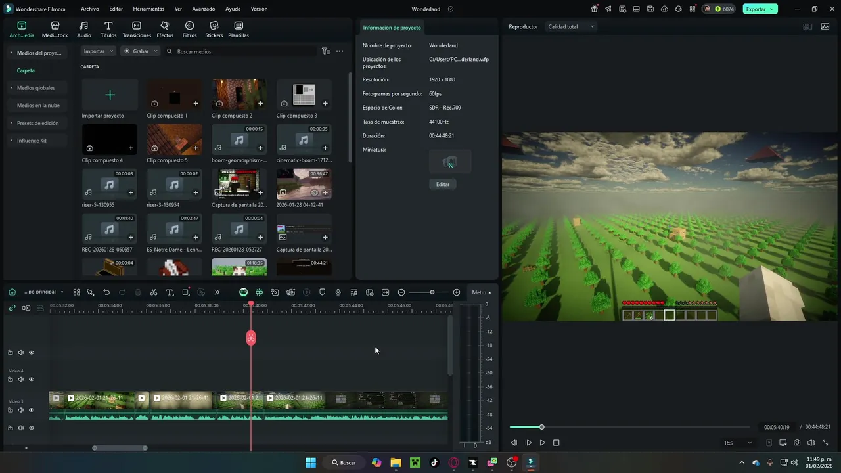Image resolution: width=841 pixels, height=473 pixels.
Task: Adjust the timeline zoom slider handle
Action: coord(432,292)
